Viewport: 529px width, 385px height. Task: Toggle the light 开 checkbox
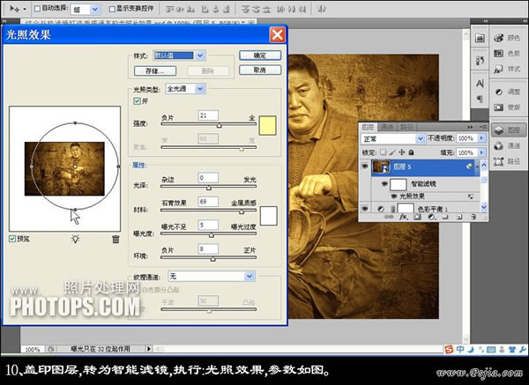pos(137,101)
